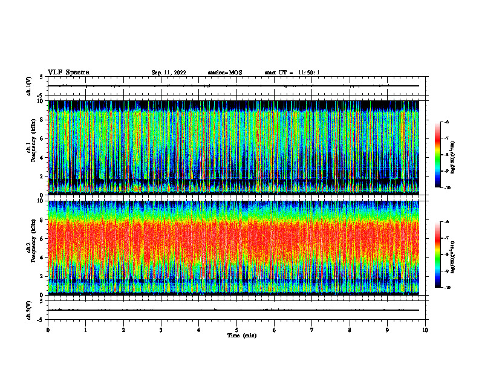The image size is (479, 370).
Task: Click the ch.1 color bar log(PSD) unit label
Action: click(x=453, y=157)
